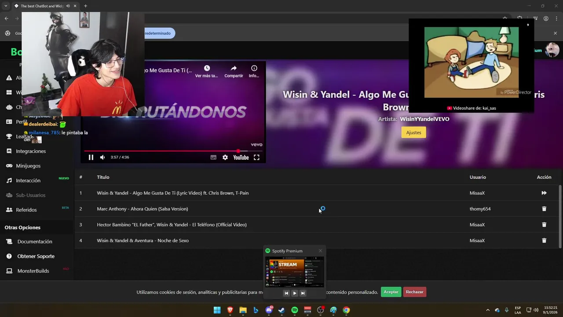Screen dimensions: 563x317
Task: Open Integraciones in the sidebar
Action: 31,151
